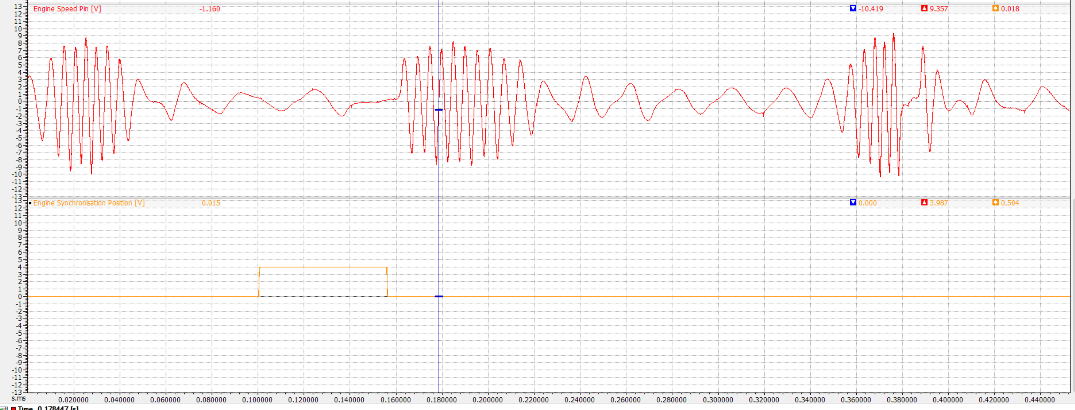Click the average value 0.018
Screen dimensions: 1075x410
[x=1010, y=9]
